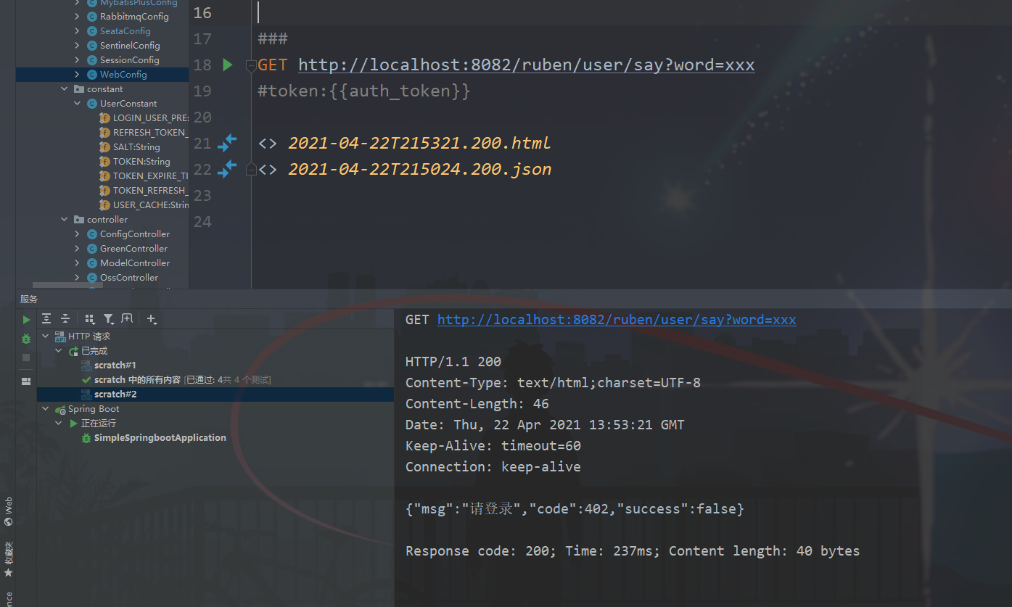Open the 收藏夹 favorites tool window tab
1012x607 pixels.
[9, 558]
